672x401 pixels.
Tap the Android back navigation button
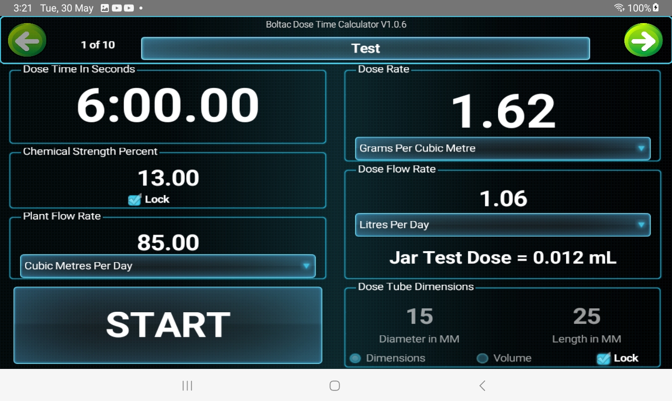(482, 385)
